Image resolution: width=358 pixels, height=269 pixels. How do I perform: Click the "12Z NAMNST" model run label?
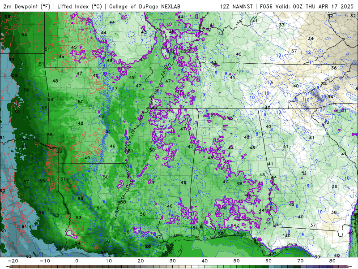click(236, 6)
